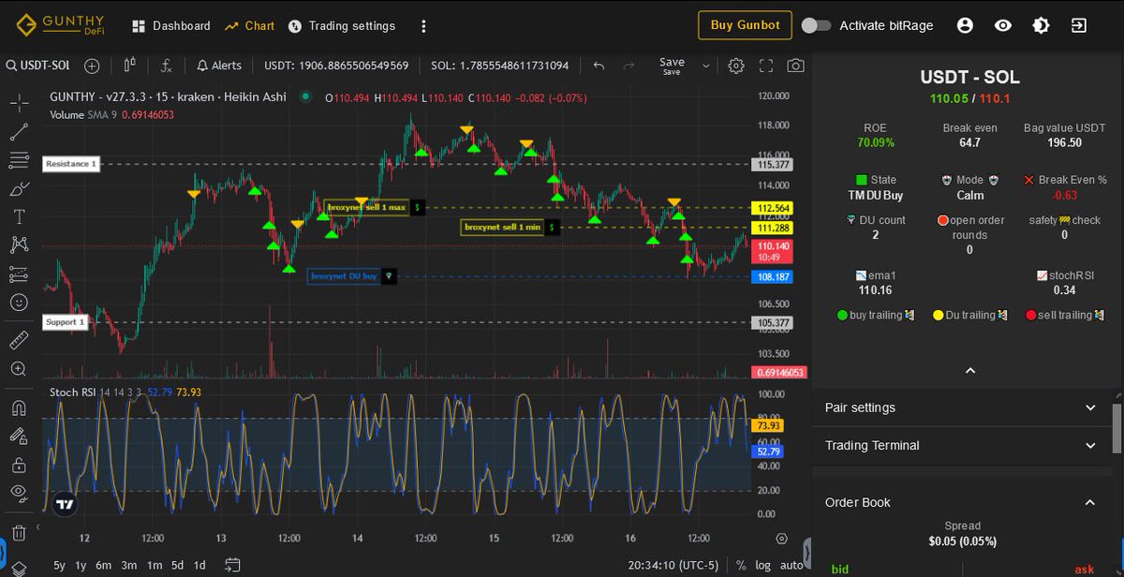Screen dimensions: 1124x577
Task: Open the user account icon
Action: point(965,25)
